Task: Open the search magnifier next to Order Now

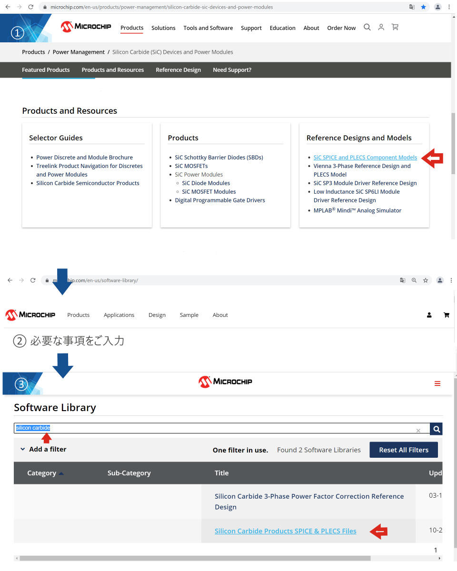Action: [367, 27]
